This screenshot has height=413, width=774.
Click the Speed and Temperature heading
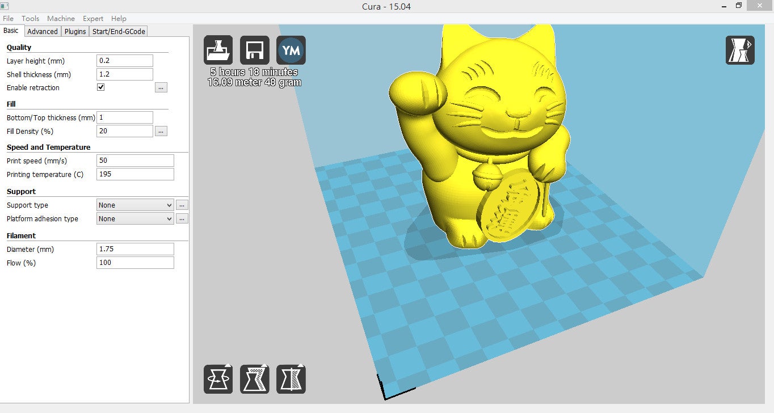pyautogui.click(x=48, y=147)
